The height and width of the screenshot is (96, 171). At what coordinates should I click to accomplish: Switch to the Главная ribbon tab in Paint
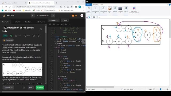[x=95, y=5]
